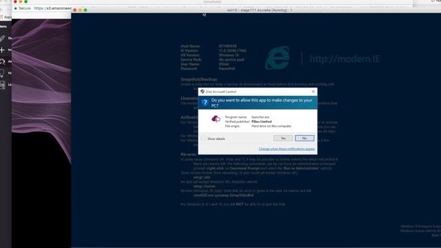The image size is (441, 248).
Task: Click the plus icon in browser sidebar
Action: coord(2,50)
